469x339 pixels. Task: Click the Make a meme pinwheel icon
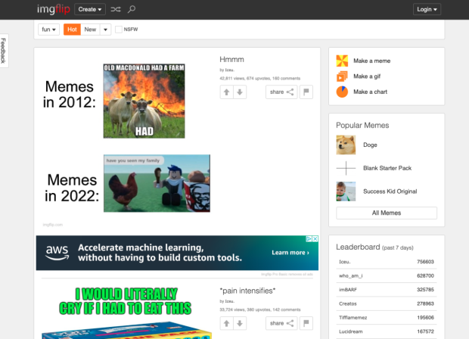click(x=342, y=61)
